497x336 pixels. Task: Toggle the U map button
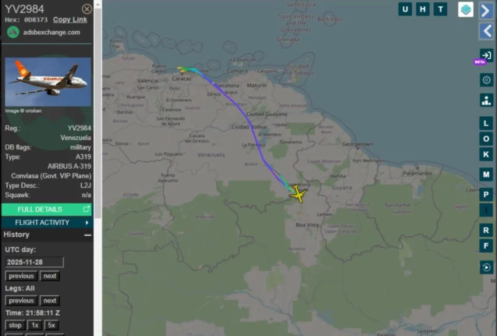[x=405, y=9]
